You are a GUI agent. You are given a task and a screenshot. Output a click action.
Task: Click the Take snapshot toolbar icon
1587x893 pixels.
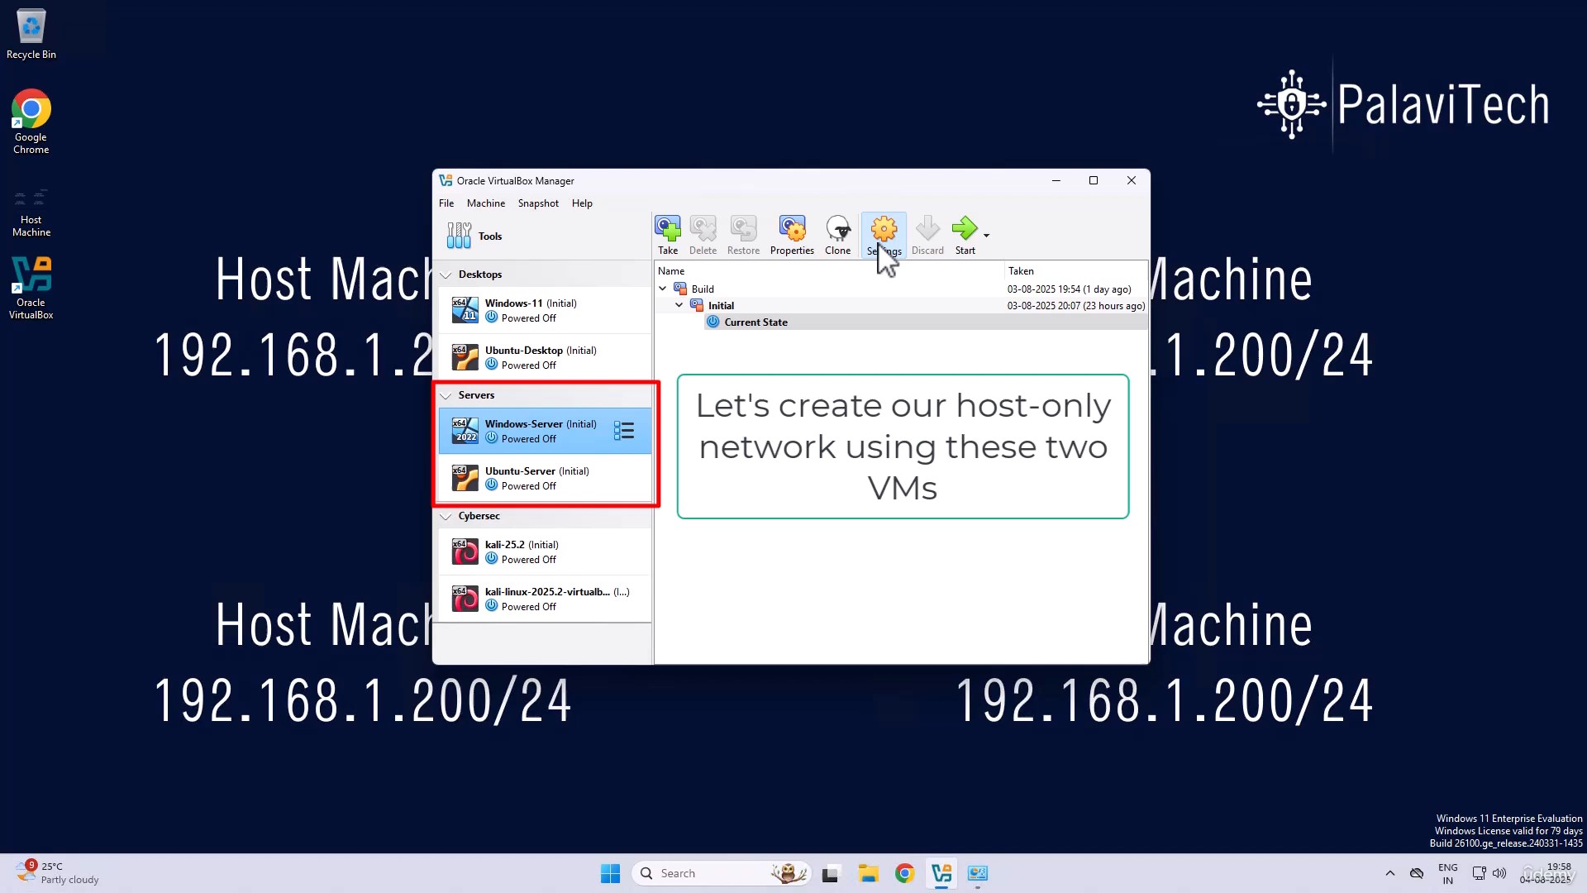click(x=668, y=236)
